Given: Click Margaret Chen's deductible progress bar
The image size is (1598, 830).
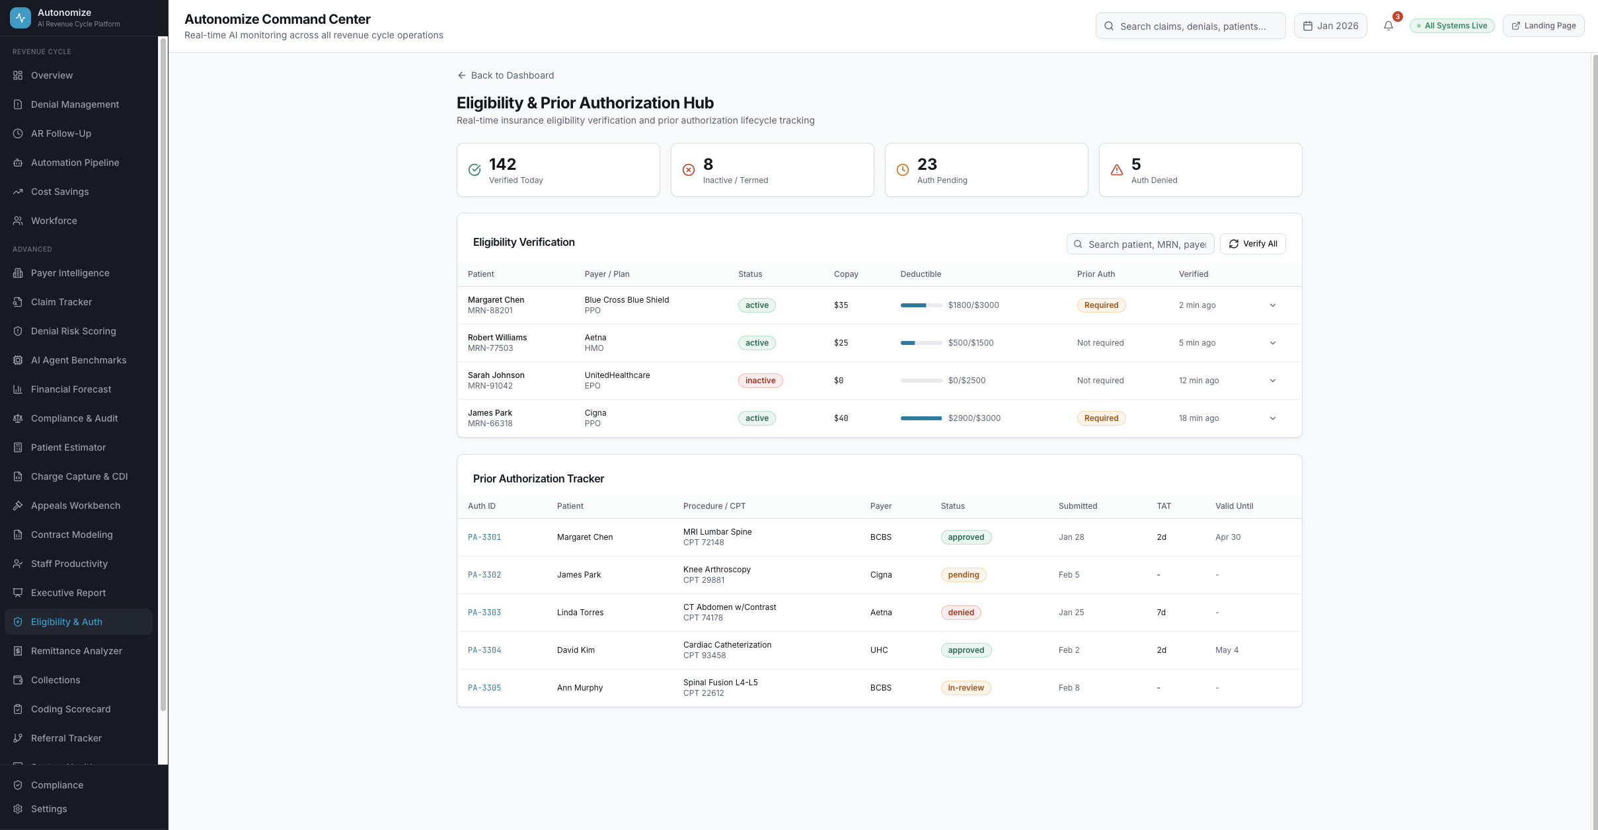Looking at the screenshot, I should point(921,305).
